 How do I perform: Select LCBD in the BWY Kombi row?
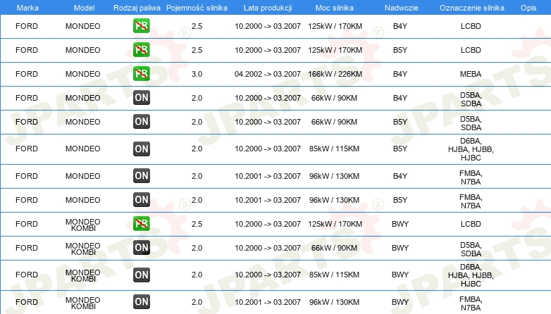[471, 224]
